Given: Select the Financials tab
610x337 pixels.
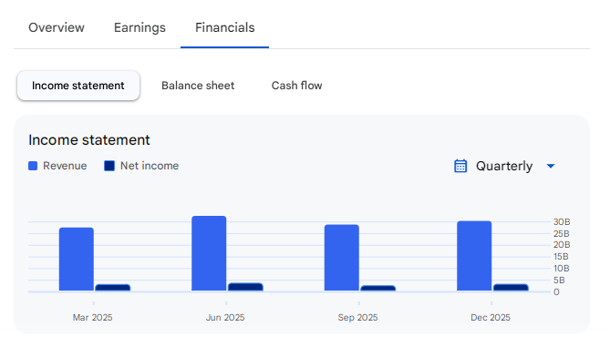Looking at the screenshot, I should pos(225,27).
